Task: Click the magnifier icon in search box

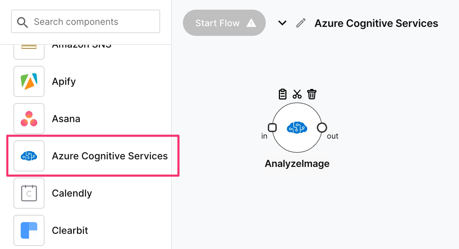Action: tap(23, 22)
